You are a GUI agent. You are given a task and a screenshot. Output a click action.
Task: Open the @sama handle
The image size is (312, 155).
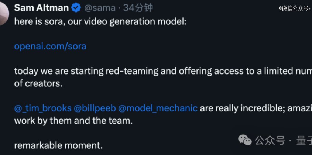point(100,8)
